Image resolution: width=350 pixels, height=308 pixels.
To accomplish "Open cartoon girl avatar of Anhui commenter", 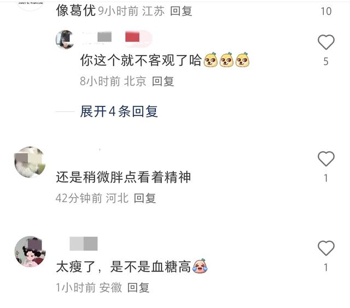I will click(x=30, y=251).
